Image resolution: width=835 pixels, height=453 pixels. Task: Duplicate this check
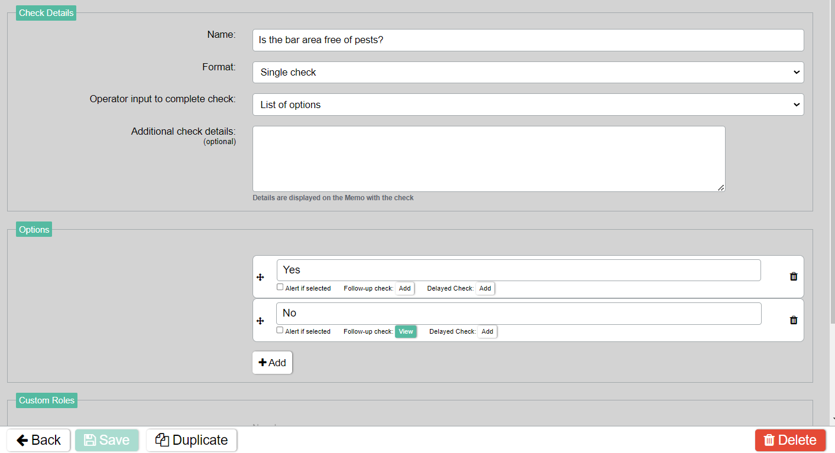192,440
